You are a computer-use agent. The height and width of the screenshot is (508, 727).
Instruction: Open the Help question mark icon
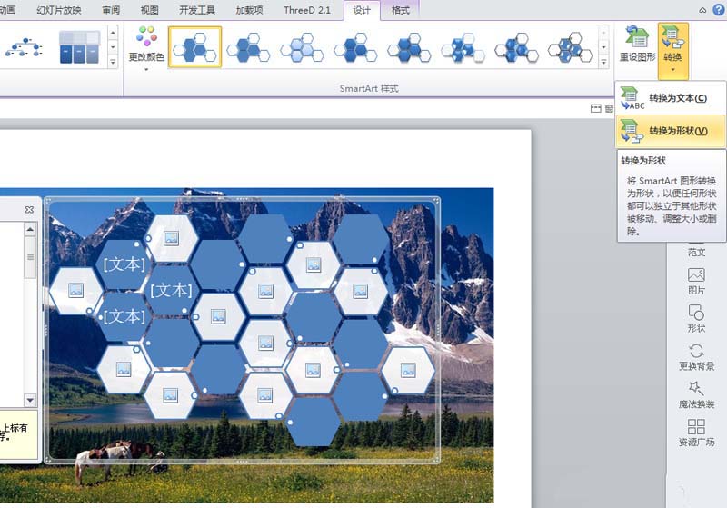click(719, 10)
